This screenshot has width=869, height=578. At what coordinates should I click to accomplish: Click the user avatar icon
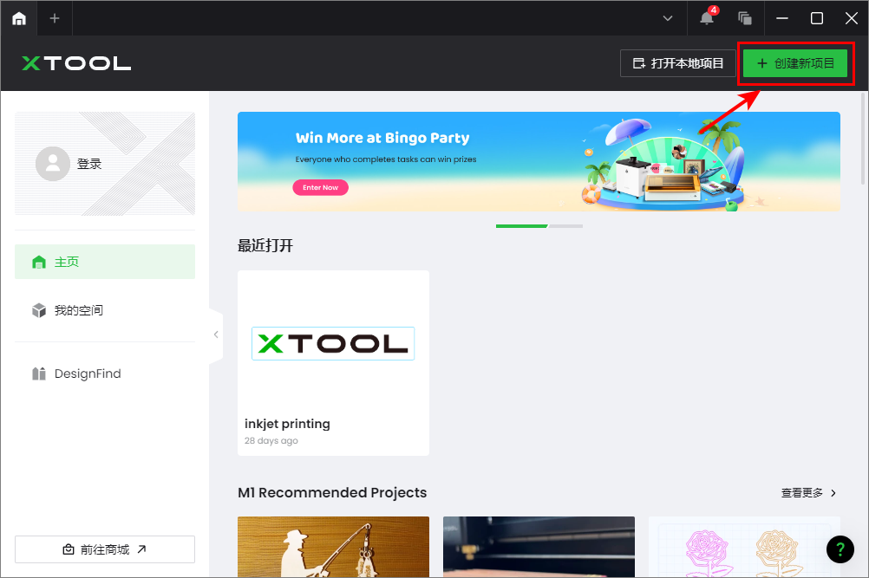pos(53,163)
